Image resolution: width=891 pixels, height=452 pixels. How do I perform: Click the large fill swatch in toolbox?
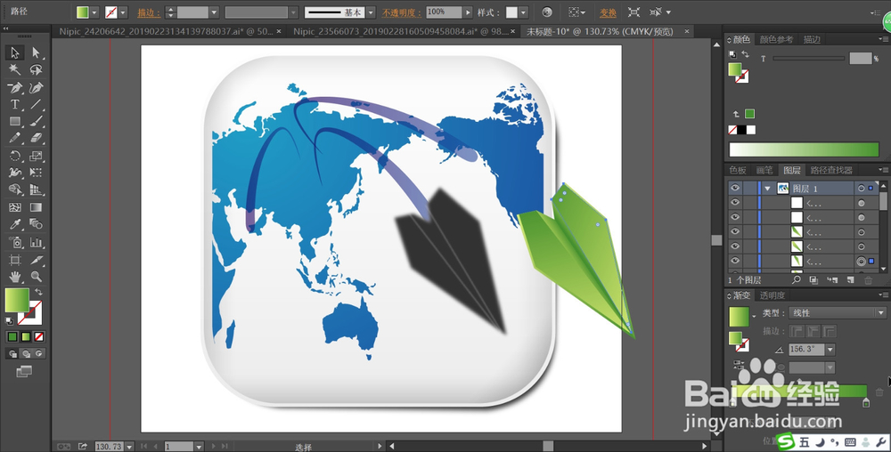tap(17, 300)
